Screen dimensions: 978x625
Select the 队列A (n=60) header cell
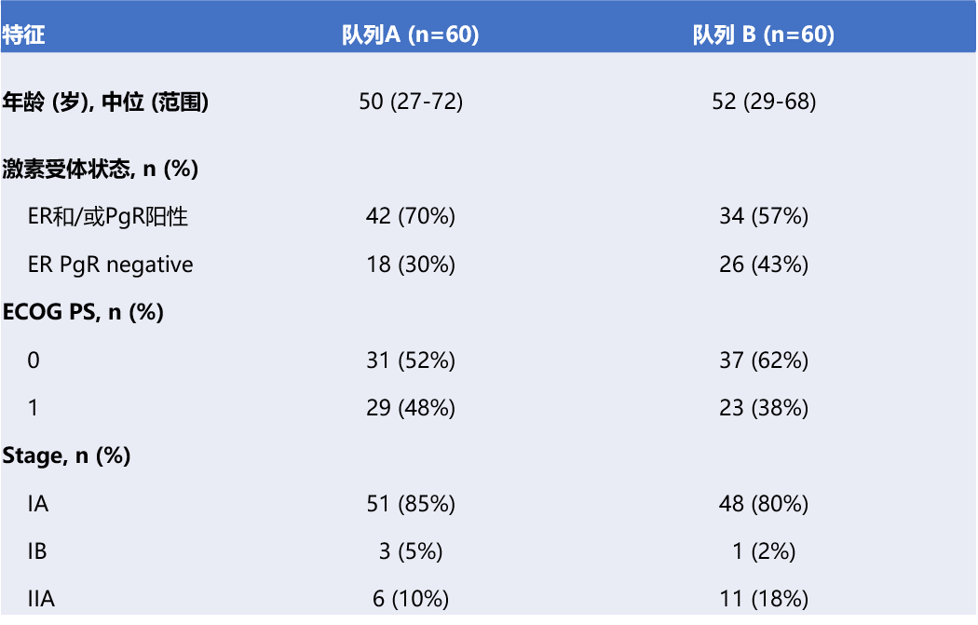pos(410,35)
